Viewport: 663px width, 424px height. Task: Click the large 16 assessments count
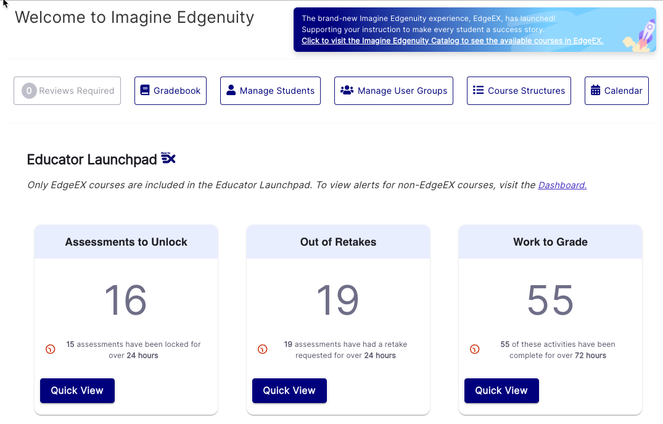126,300
